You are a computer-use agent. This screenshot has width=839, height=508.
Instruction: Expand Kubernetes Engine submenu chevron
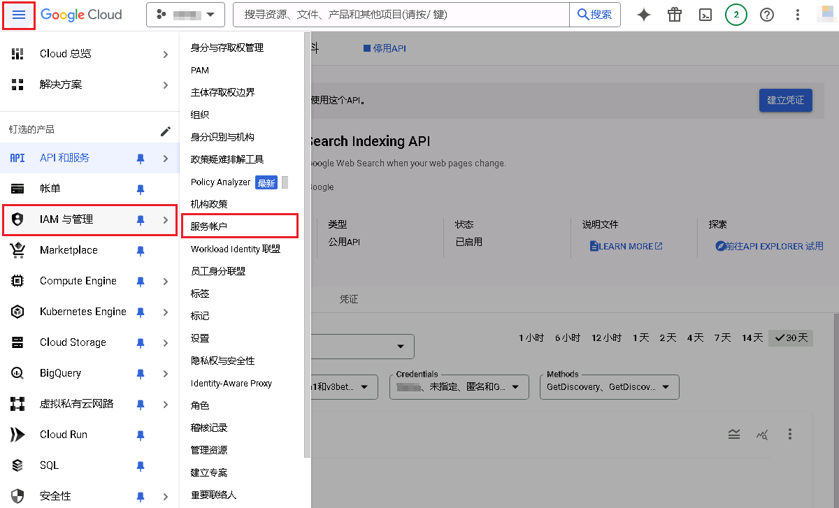(x=166, y=312)
